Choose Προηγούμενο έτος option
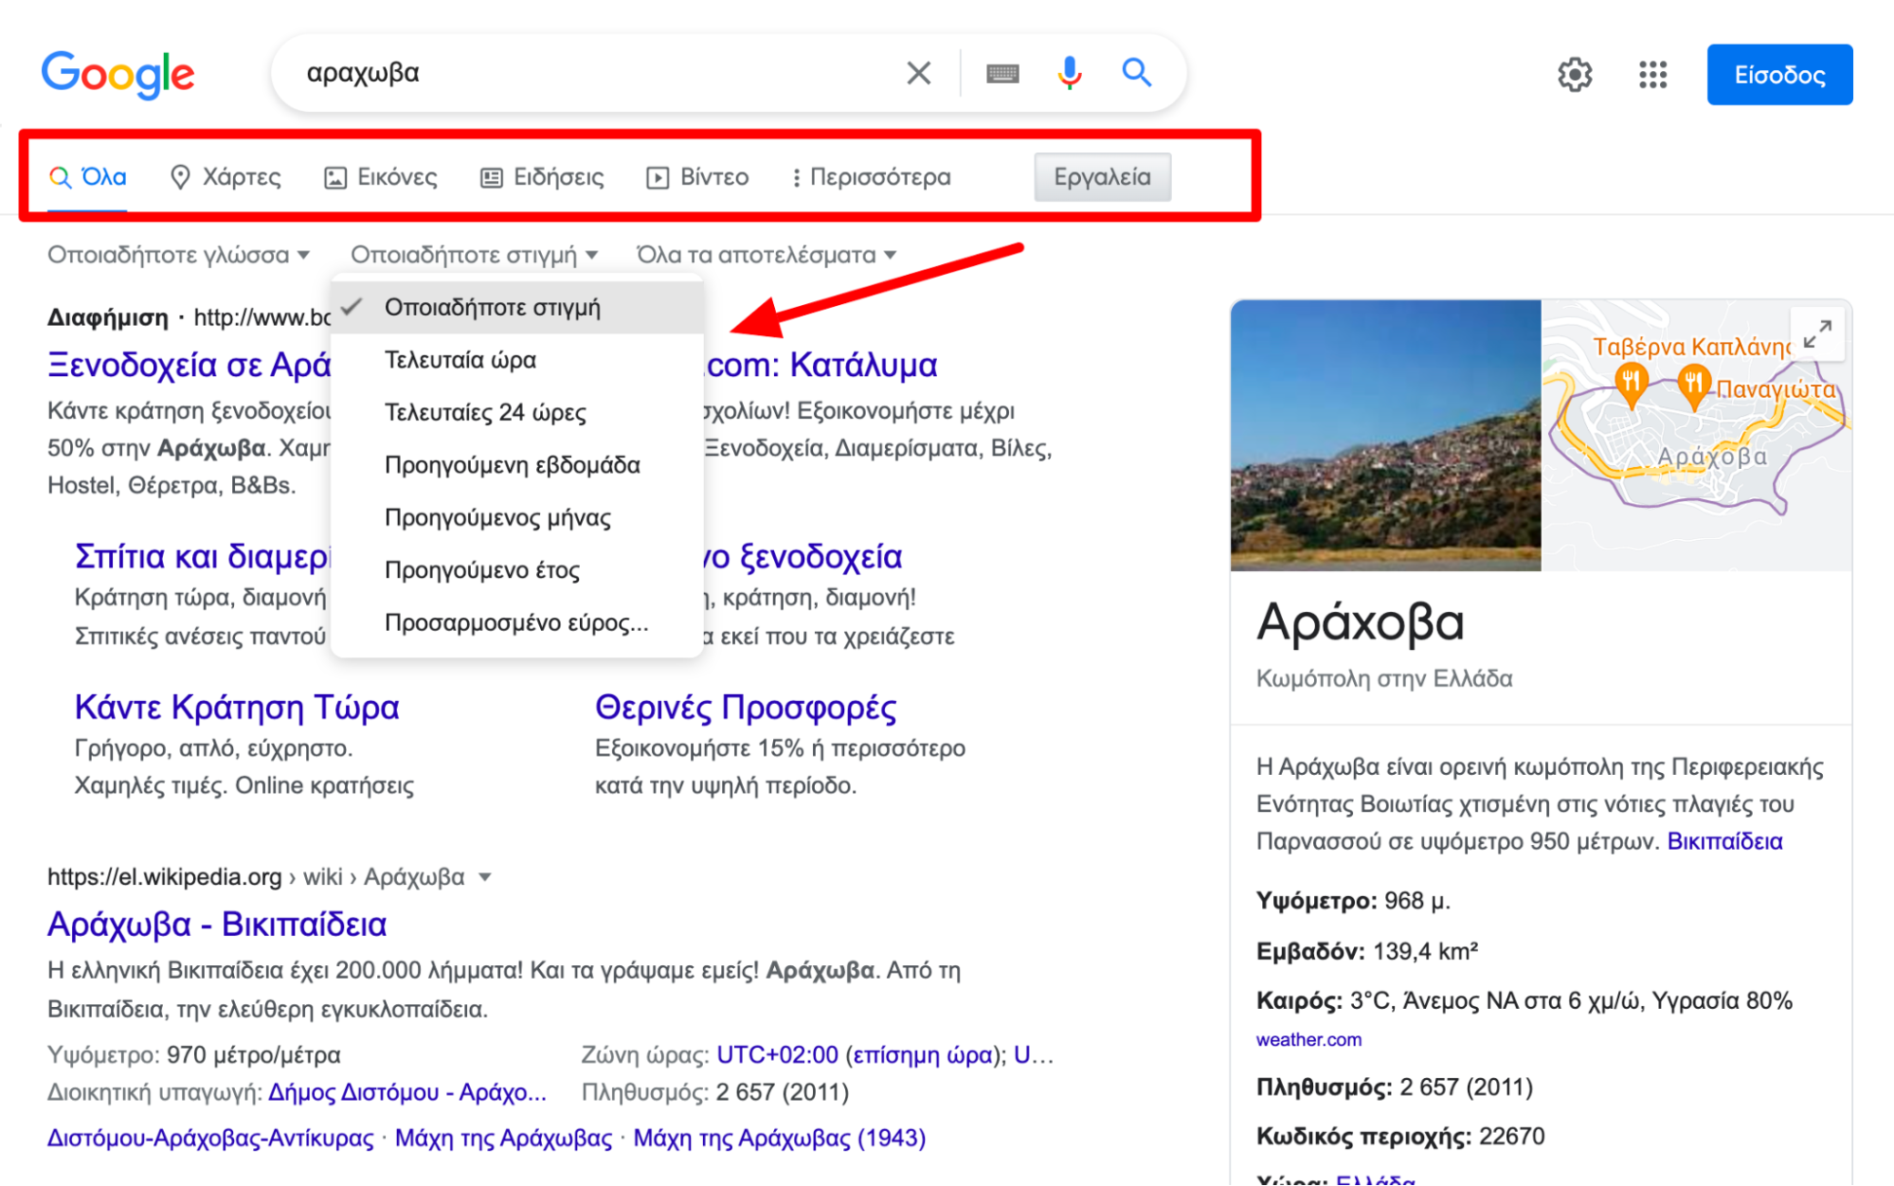1894x1186 pixels. coord(517,570)
